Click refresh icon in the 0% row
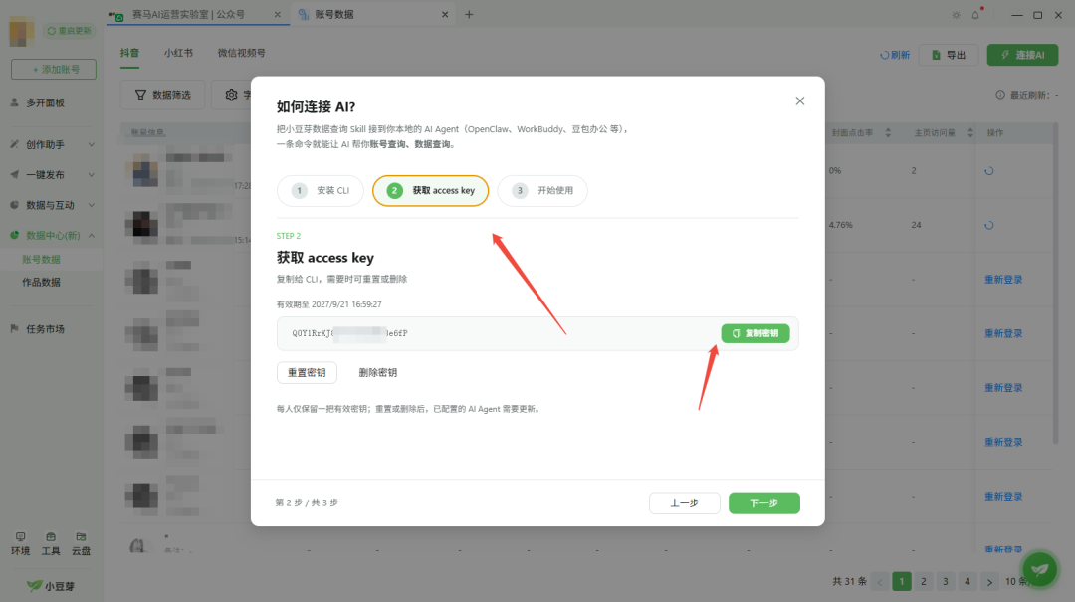Screen dimensions: 1075x602 (988, 171)
